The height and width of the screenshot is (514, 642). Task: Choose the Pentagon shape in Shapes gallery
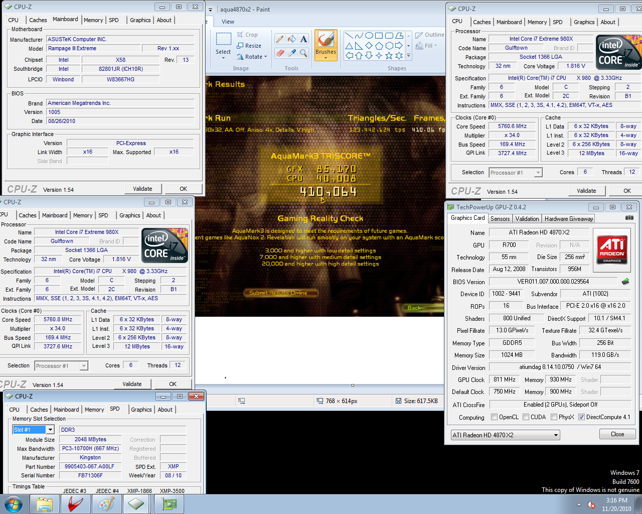[x=379, y=46]
